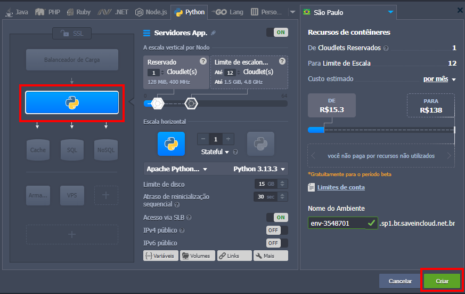Screen dimensions: 465x294
Task: Open the Mais options
Action: click(x=271, y=256)
